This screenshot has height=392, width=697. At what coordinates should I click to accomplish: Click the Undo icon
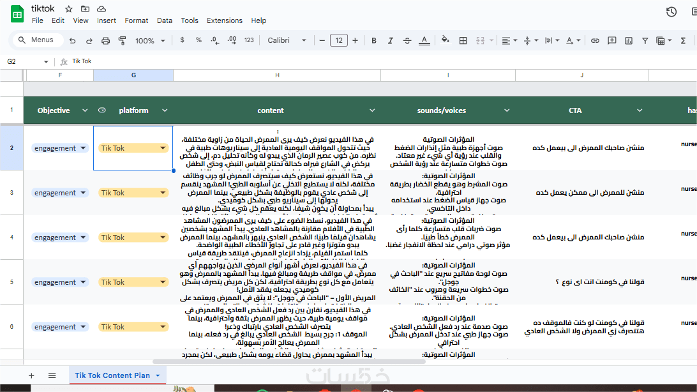73,40
